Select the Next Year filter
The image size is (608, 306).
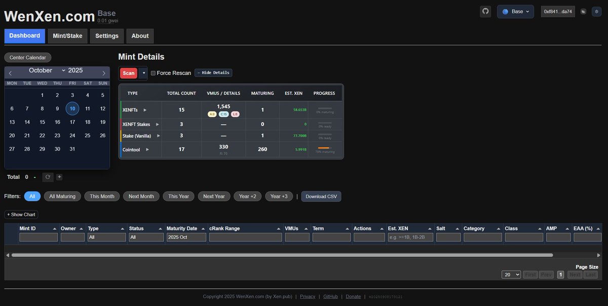[214, 196]
